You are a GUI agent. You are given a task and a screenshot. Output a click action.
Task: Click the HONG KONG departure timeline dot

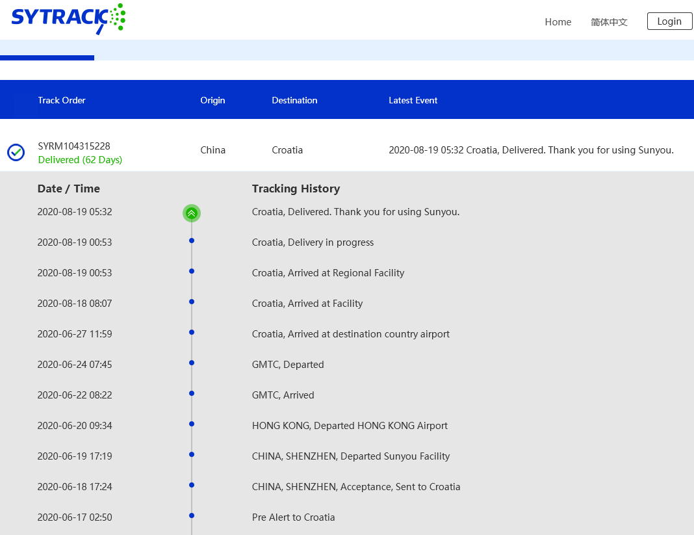(192, 424)
